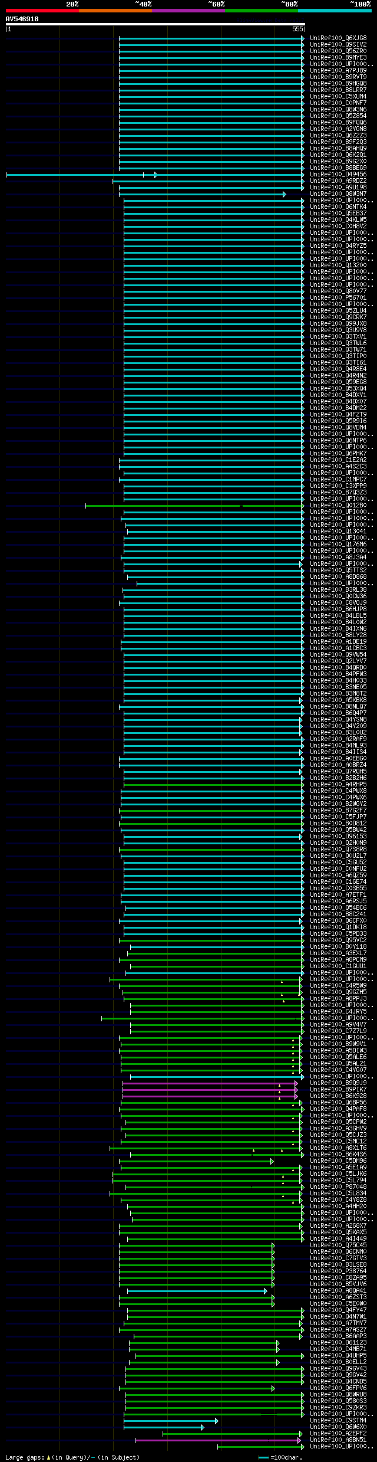Click the Large gaps legend text
The height and width of the screenshot is (1462, 377).
coord(72,1457)
